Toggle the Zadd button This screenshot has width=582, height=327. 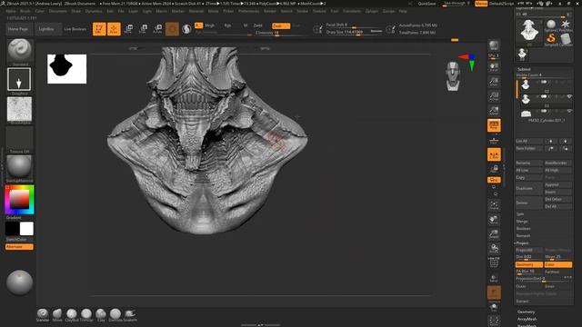(257, 25)
